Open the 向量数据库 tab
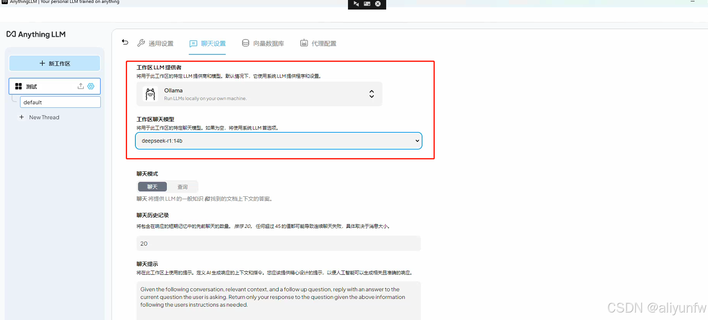This screenshot has width=708, height=320. 263,43
